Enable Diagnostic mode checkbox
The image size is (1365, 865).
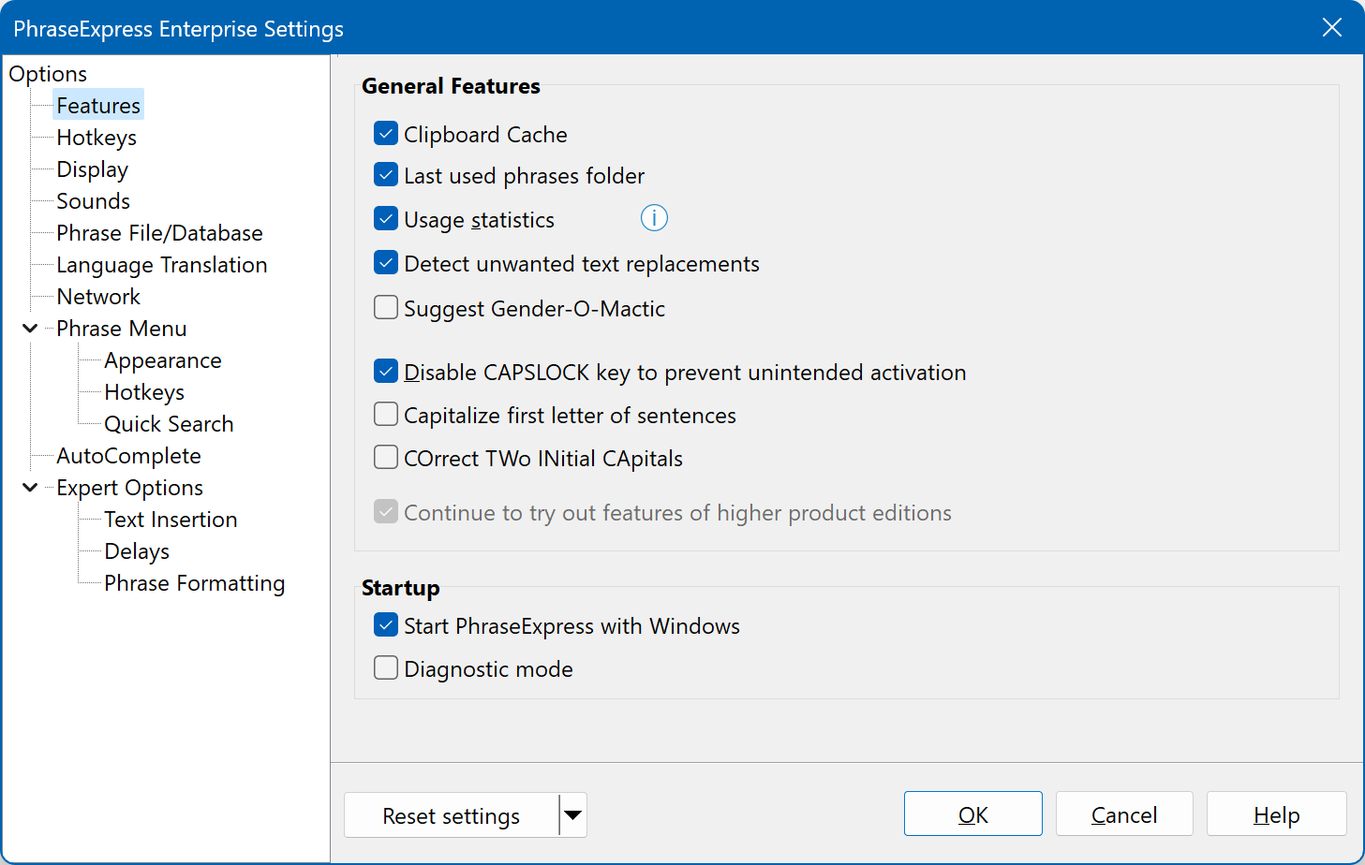coord(386,668)
